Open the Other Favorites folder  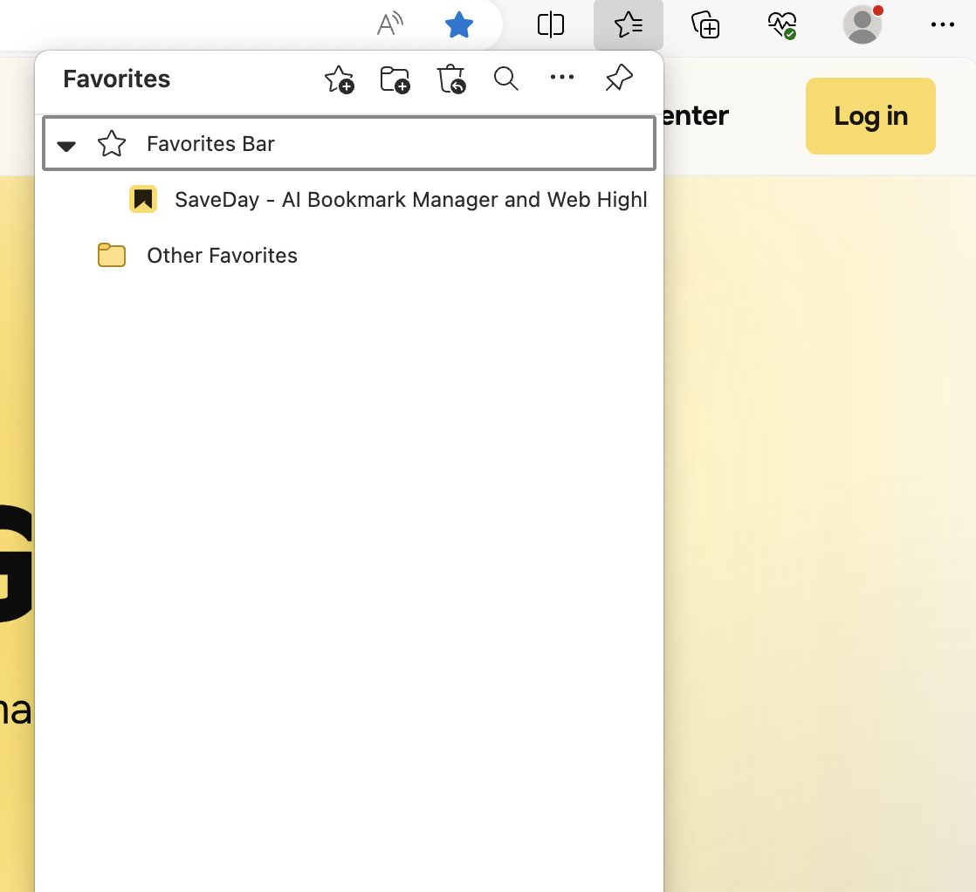[x=222, y=255]
